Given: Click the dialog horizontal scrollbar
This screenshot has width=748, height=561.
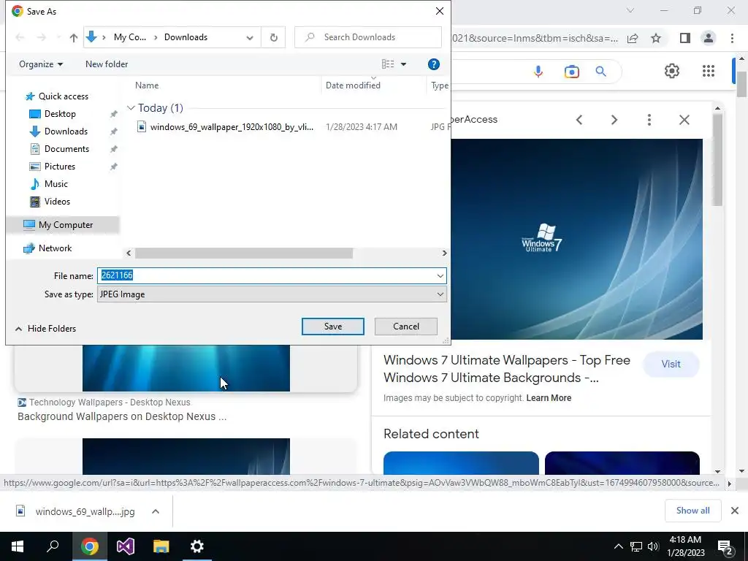Looking at the screenshot, I should [x=244, y=253].
